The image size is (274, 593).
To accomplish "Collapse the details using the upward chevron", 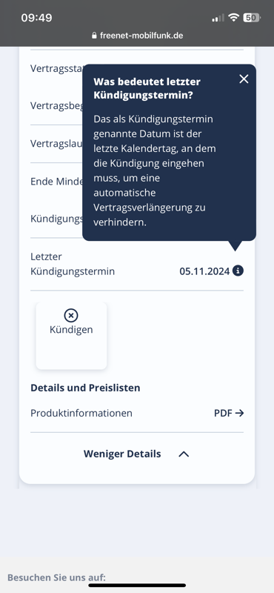I will click(x=184, y=454).
